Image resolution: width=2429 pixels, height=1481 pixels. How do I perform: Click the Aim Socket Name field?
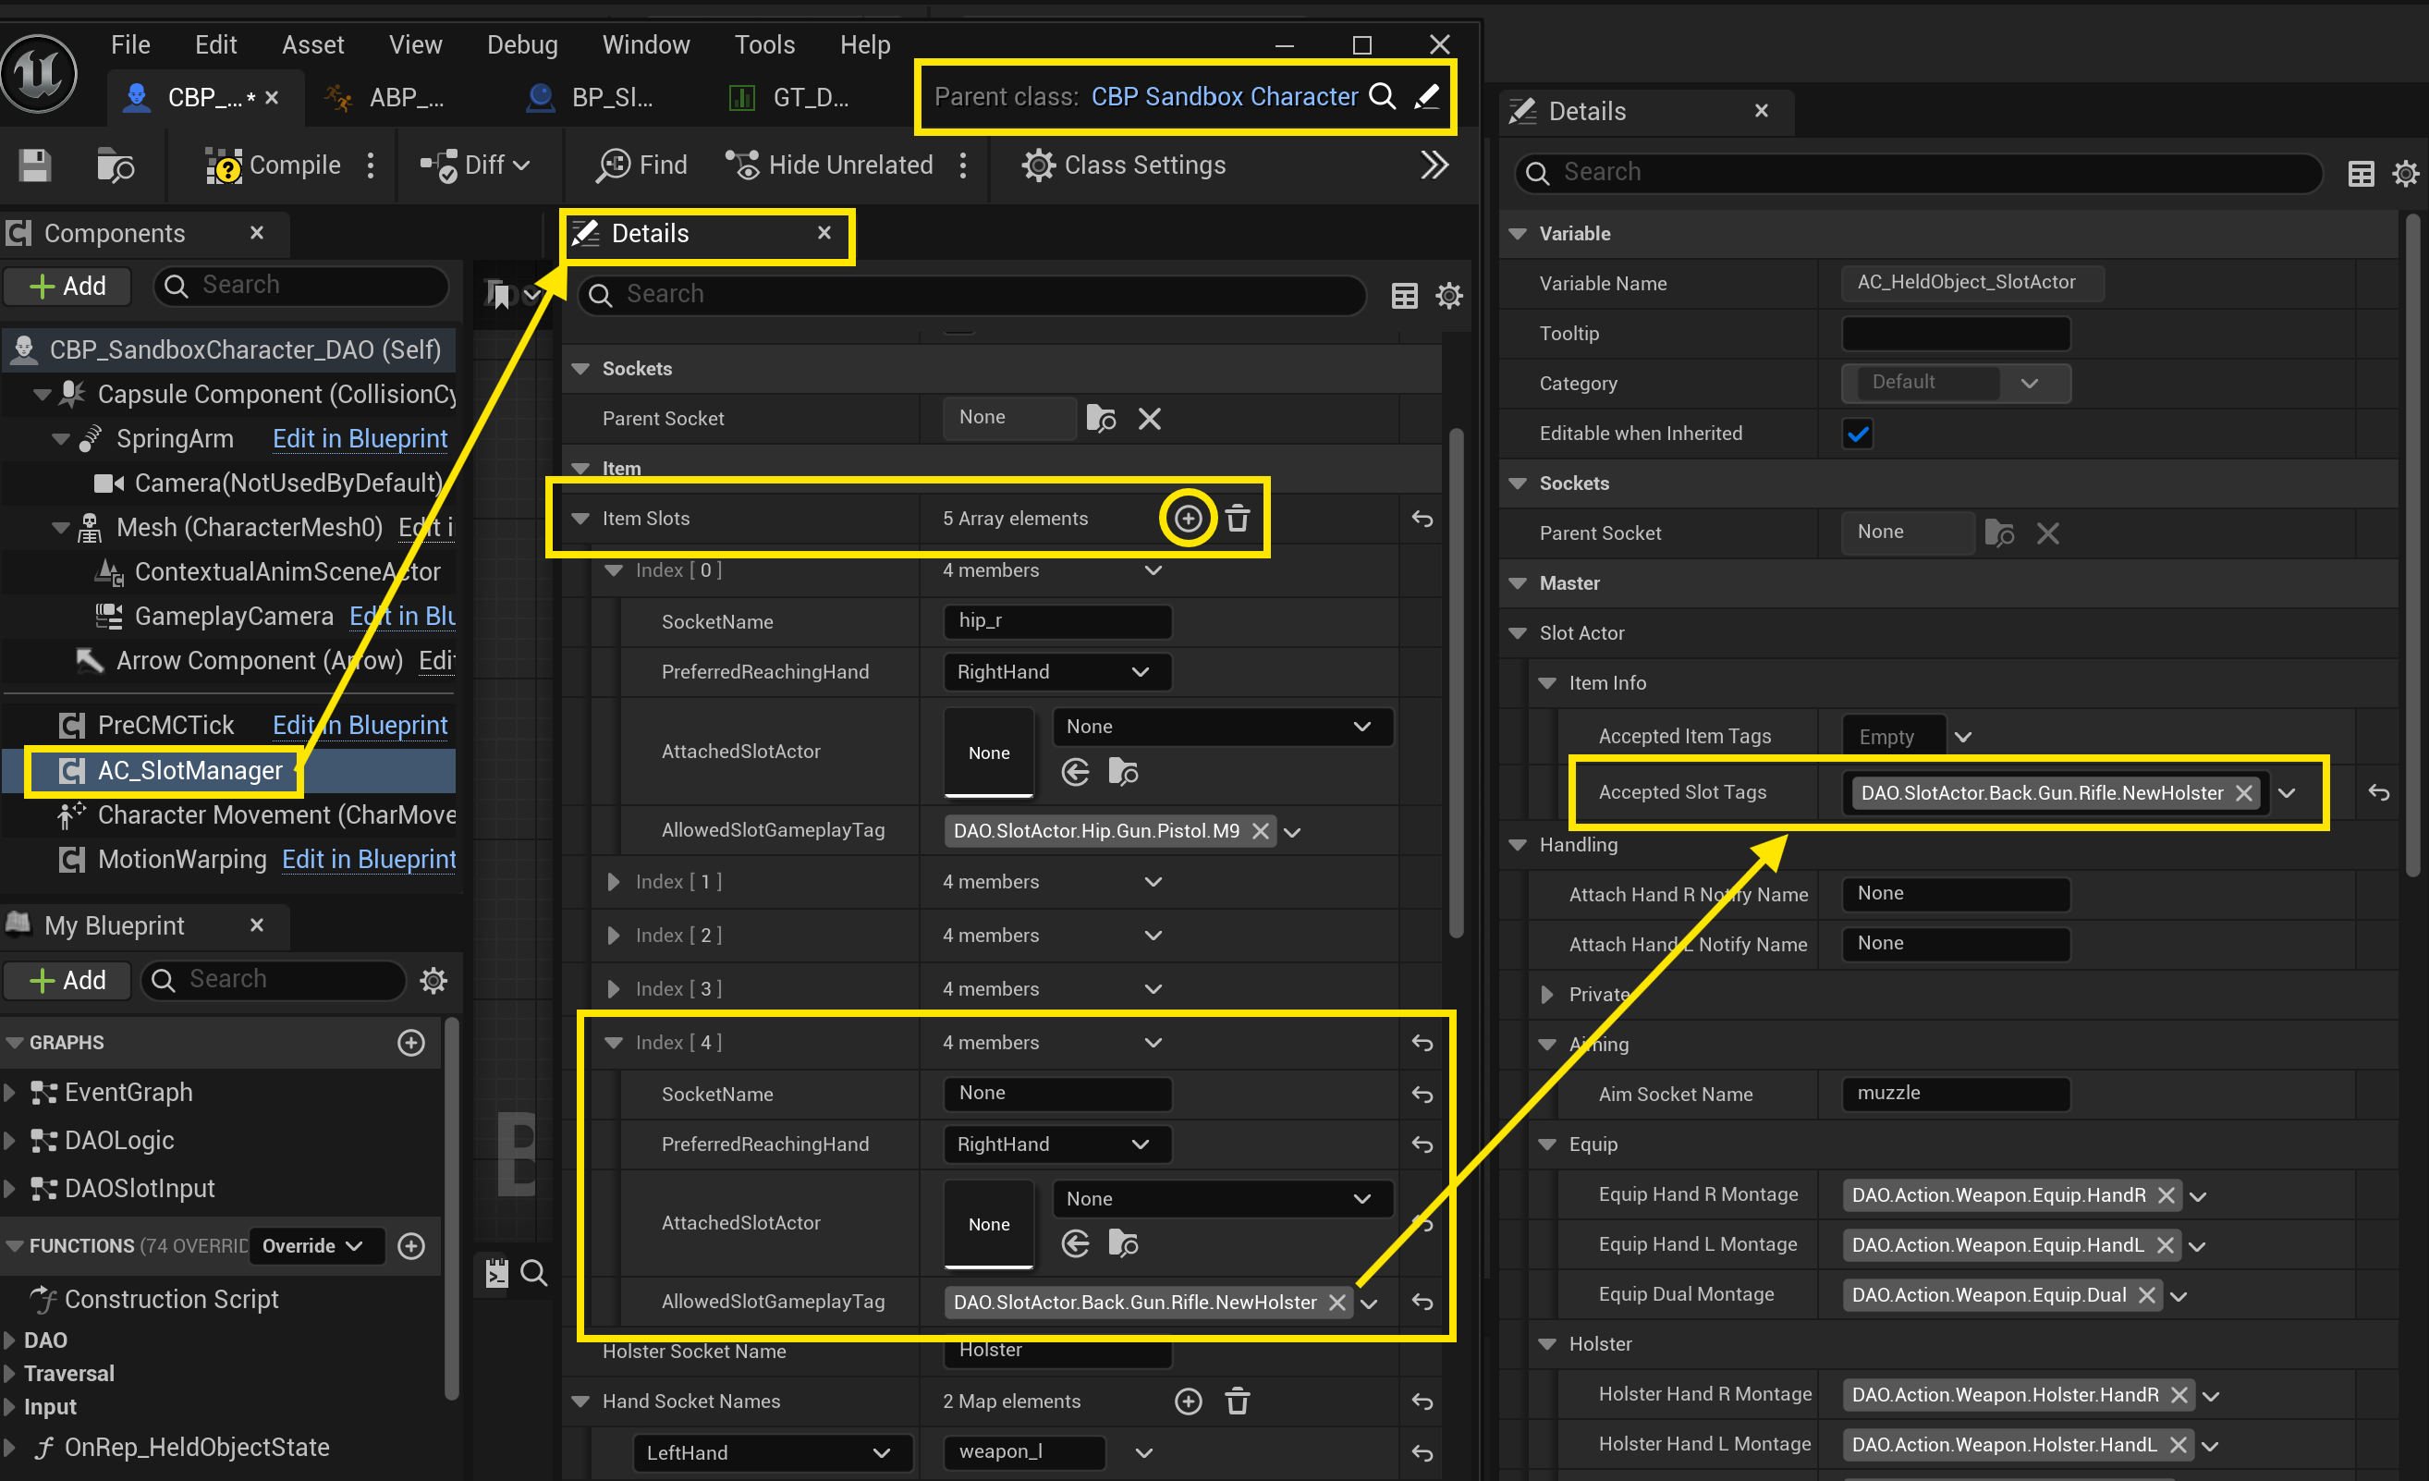click(x=1955, y=1094)
